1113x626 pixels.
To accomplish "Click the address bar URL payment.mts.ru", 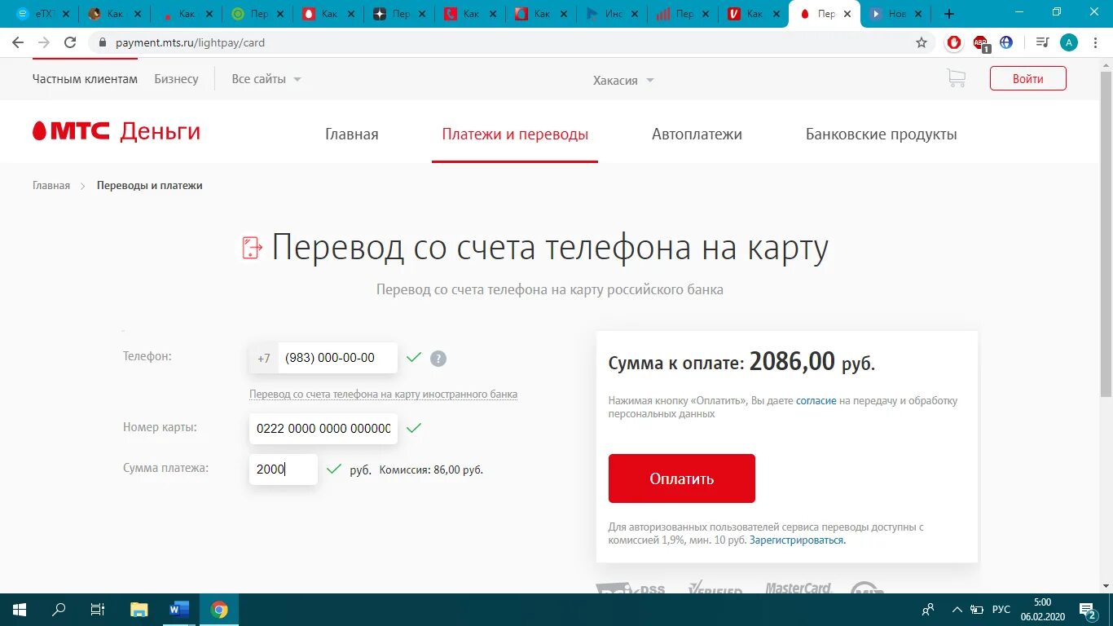I will 190,42.
